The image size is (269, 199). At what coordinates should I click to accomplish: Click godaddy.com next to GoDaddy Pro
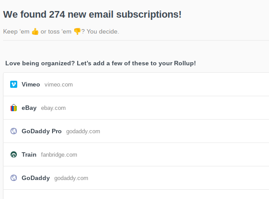(x=83, y=131)
